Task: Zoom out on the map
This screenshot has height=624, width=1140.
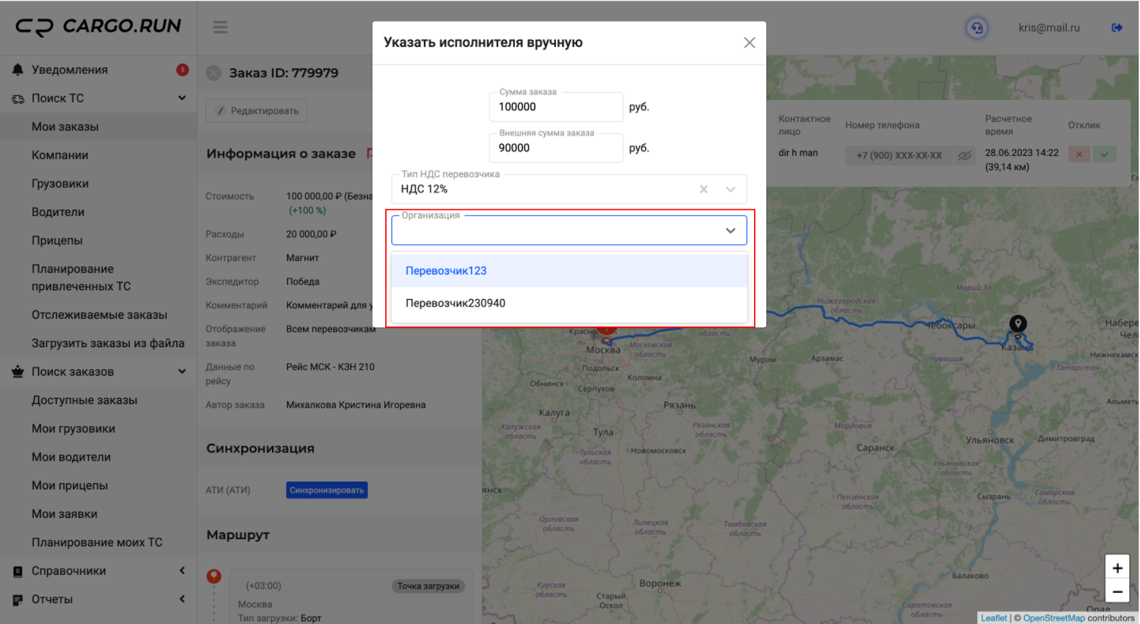Action: (1117, 592)
